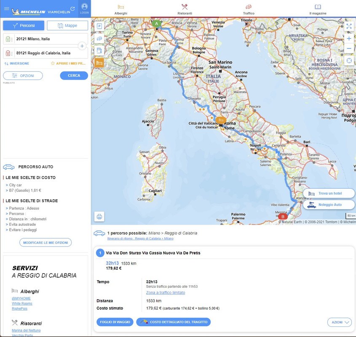Toggle hotels layer on the map
The image size is (356, 337).
point(99,63)
